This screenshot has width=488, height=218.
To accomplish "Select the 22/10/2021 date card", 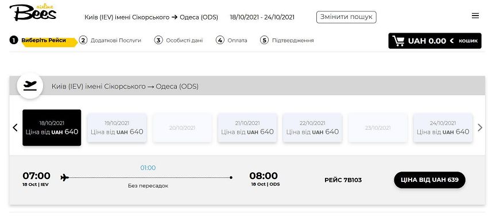I will [312, 128].
